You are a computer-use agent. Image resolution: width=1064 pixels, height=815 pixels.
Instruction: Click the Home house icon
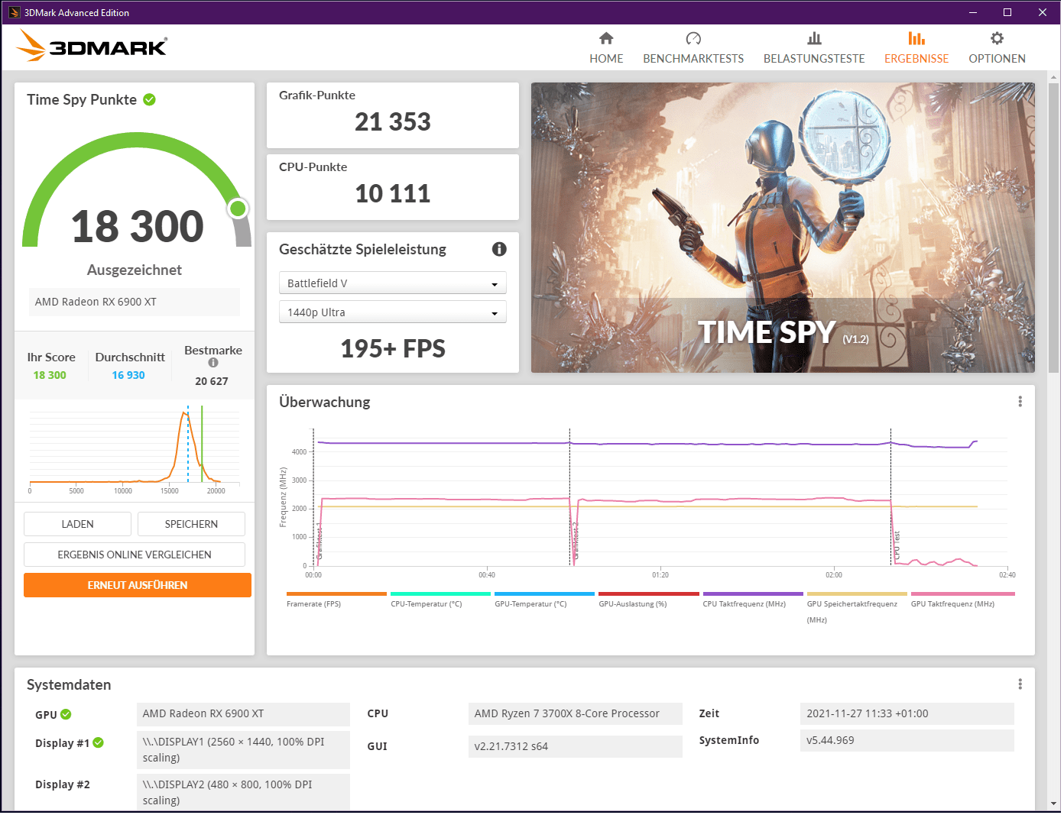coord(606,38)
